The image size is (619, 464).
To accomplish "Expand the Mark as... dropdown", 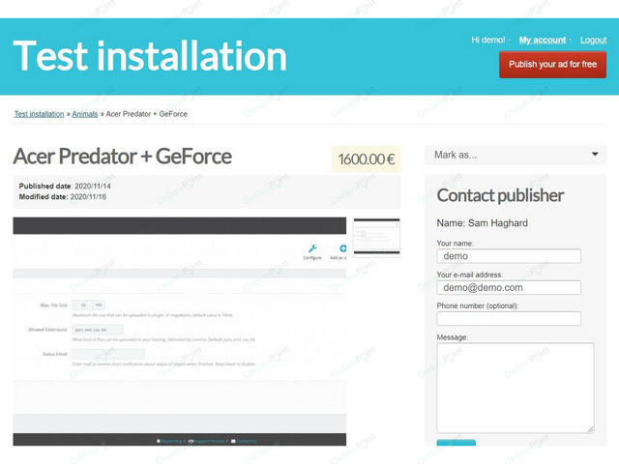I will (516, 155).
